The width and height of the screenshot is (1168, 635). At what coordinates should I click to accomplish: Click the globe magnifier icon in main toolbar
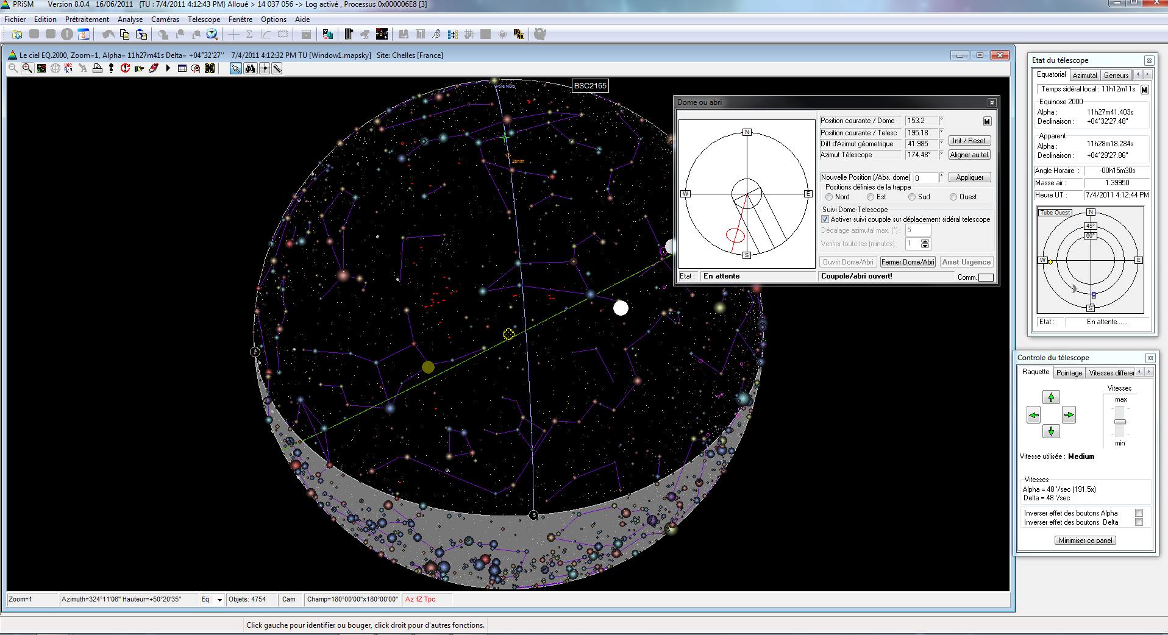tap(212, 34)
